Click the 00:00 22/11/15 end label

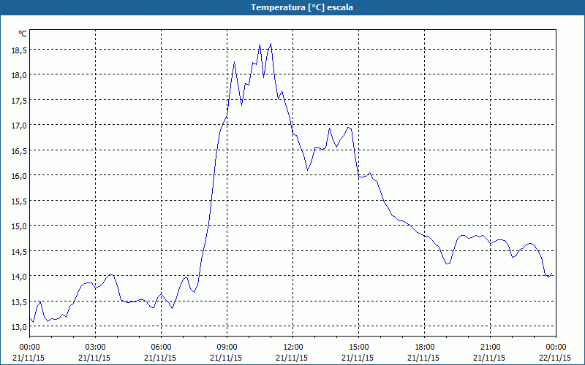point(555,353)
